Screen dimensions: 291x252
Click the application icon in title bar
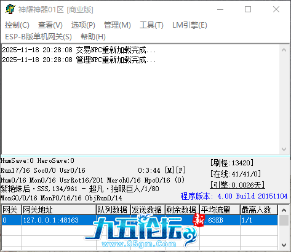[x=10, y=9]
